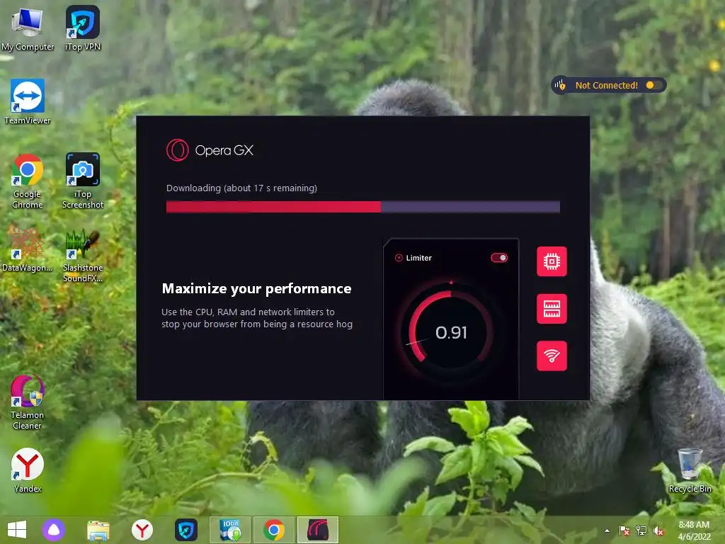Switch to the IObit taskbar window
Image resolution: width=725 pixels, height=544 pixels.
[230, 530]
